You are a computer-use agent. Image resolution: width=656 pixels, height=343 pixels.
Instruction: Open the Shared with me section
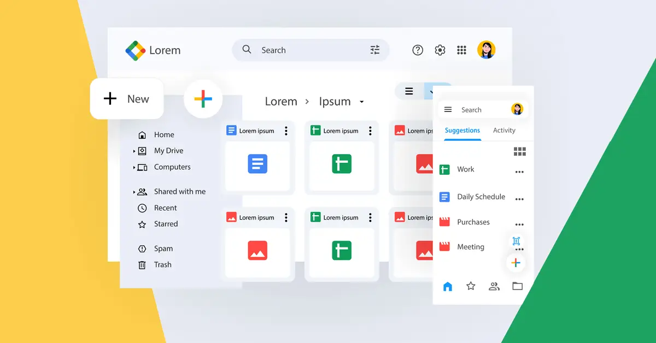coord(179,191)
